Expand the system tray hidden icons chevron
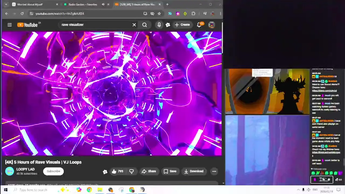 (x=298, y=190)
